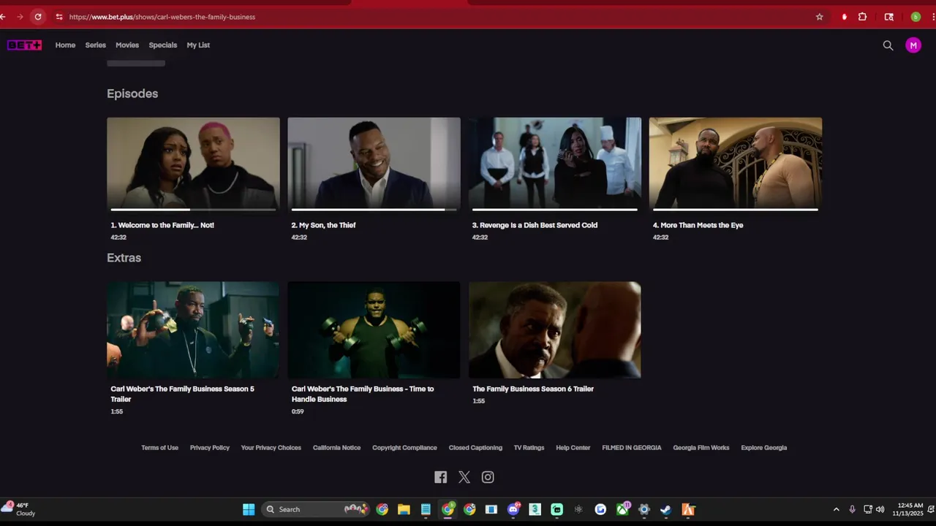Open the notification bell in system tray
Screen dimensions: 936x526
click(931, 509)
